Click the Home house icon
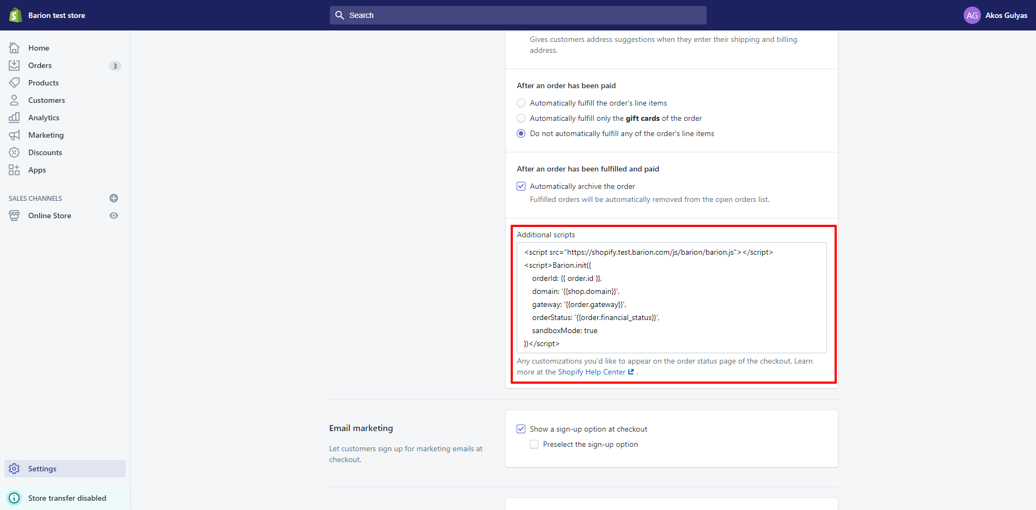Image resolution: width=1036 pixels, height=510 pixels. pyautogui.click(x=14, y=48)
